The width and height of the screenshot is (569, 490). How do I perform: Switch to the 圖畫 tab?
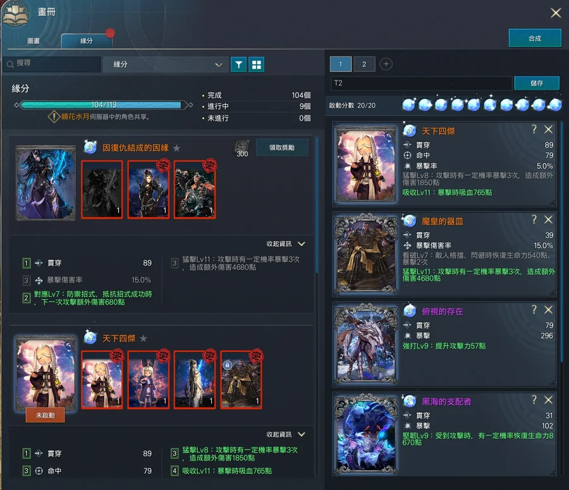click(34, 40)
